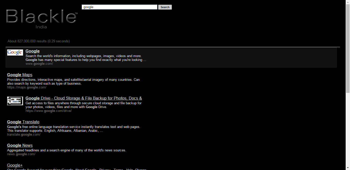Open the Google homepage result link
This screenshot has width=350, height=170.
pos(33,51)
